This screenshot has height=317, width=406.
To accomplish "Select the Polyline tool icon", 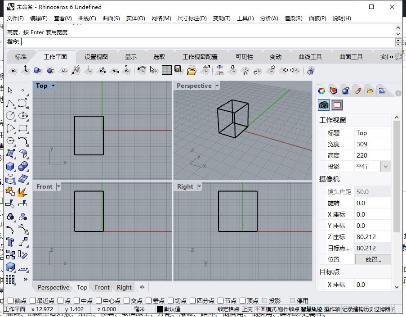I will click(10, 103).
